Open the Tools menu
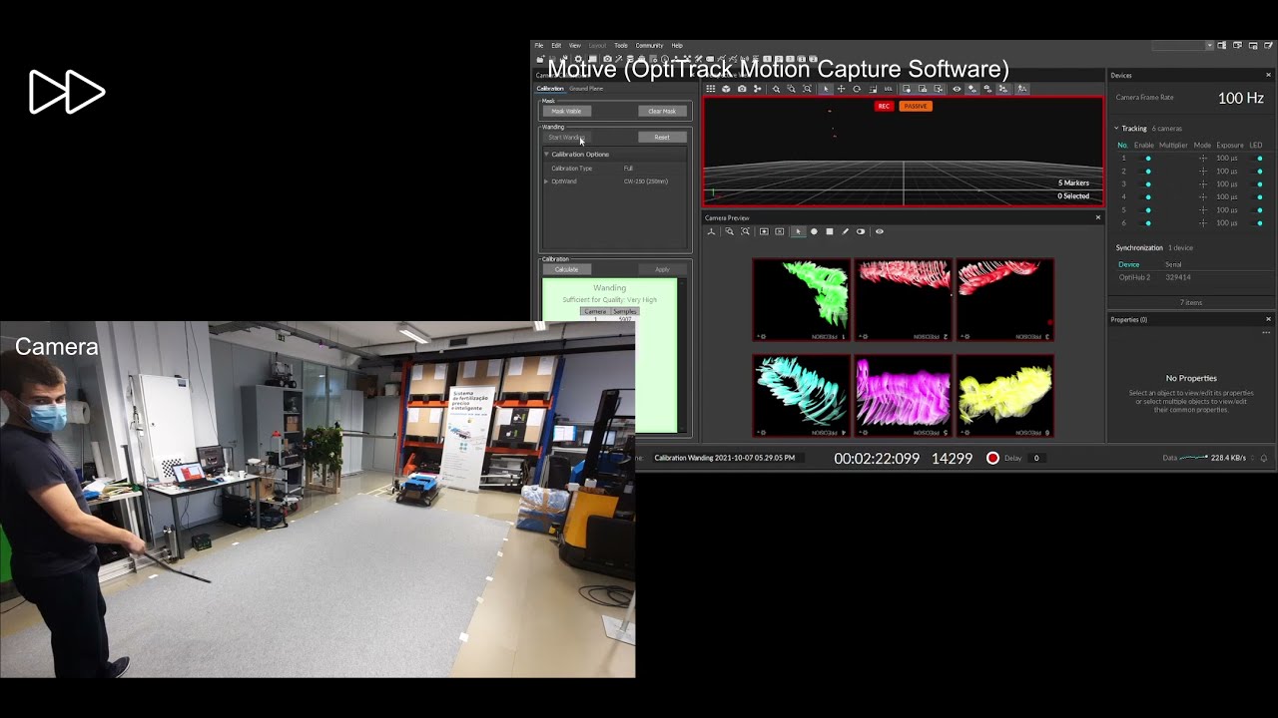Screen dimensions: 1278x718 click(621, 46)
